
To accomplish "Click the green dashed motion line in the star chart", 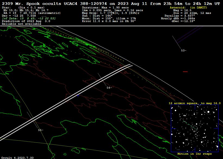I will click(x=190, y=125).
